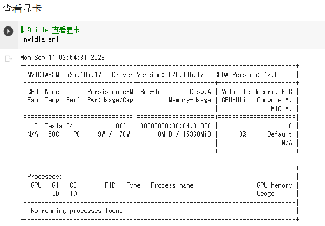Click the CUDA Version 12.0 text
The height and width of the screenshot is (226, 325).
coord(246,75)
